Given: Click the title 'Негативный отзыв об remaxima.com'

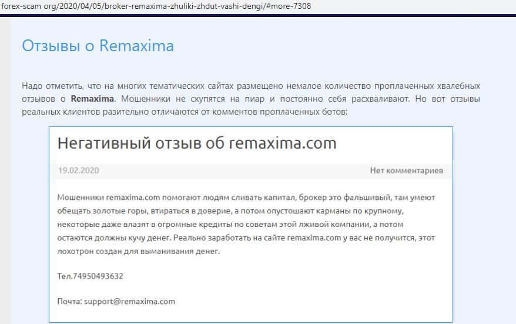Looking at the screenshot, I should tap(197, 143).
